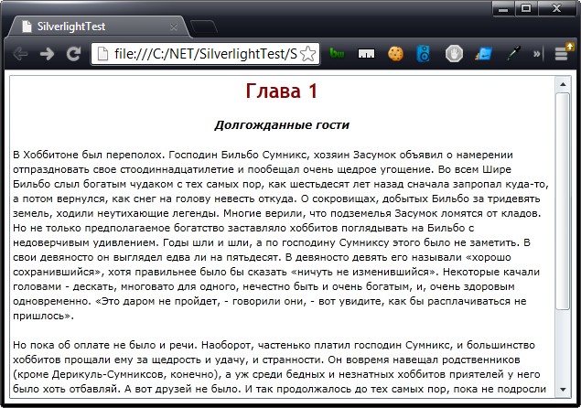Open the blue speaker extension icon

click(424, 54)
